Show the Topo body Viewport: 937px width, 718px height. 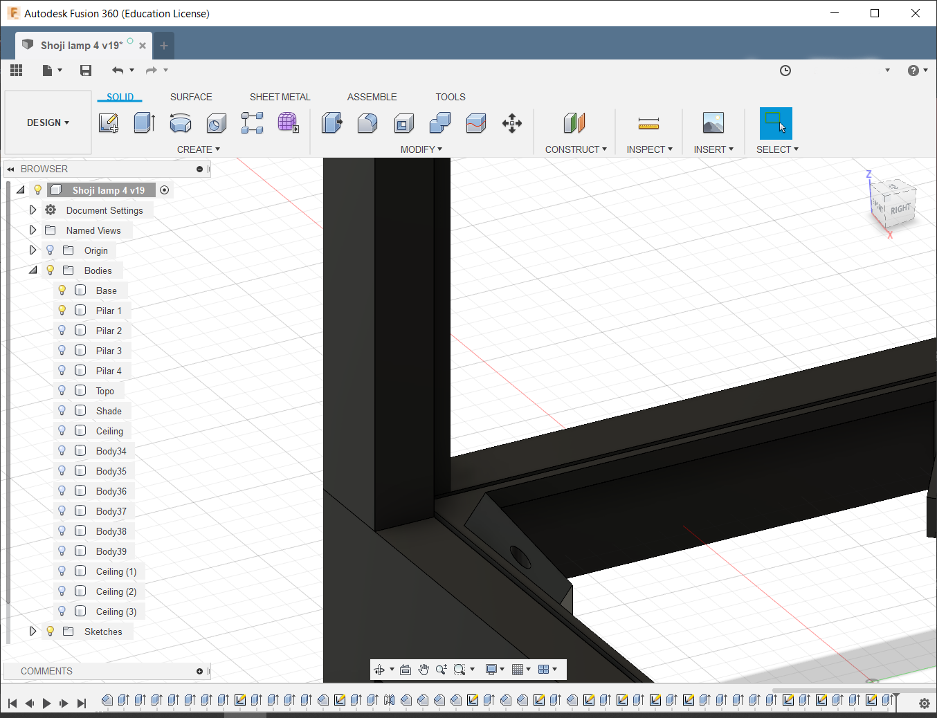tap(62, 391)
